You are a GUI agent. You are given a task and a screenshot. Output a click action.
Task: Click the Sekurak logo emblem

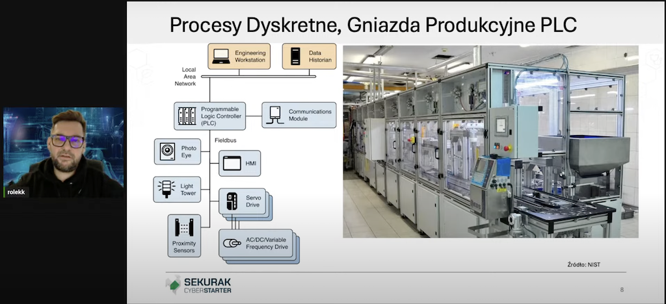click(173, 285)
